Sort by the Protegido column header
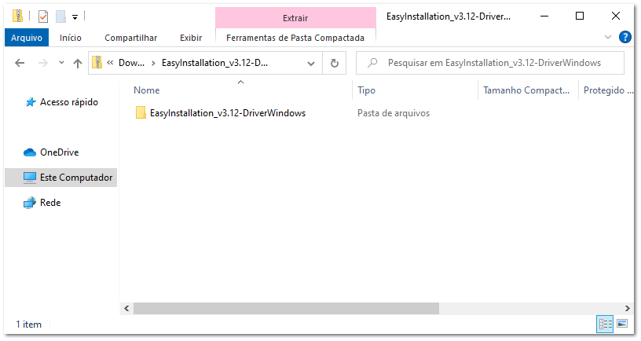Viewport: 641px width, 341px height. tap(608, 90)
